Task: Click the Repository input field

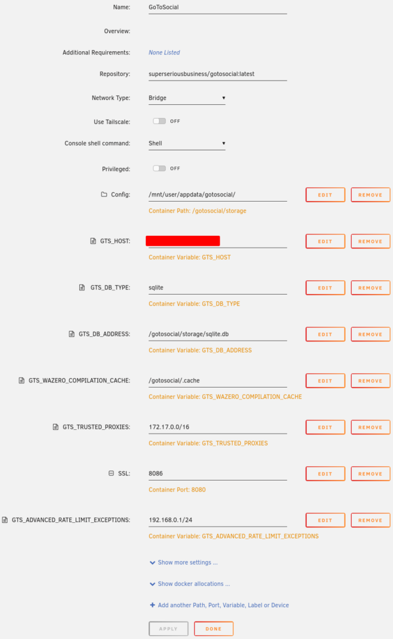Action: click(x=217, y=74)
